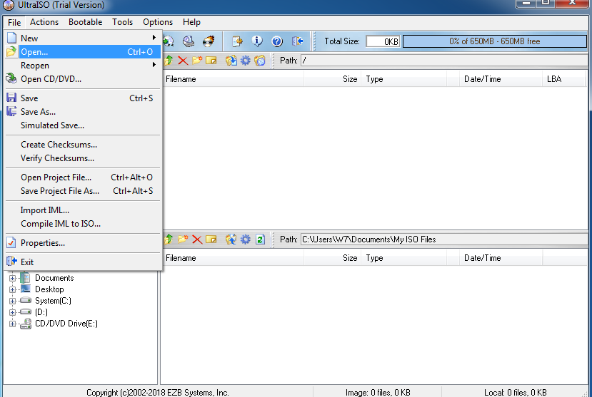Screen dimensions: 592x397
Task: Expand the Desktop tree node
Action: [x=12, y=289]
